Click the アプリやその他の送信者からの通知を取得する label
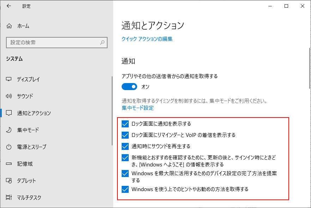 pyautogui.click(x=170, y=76)
